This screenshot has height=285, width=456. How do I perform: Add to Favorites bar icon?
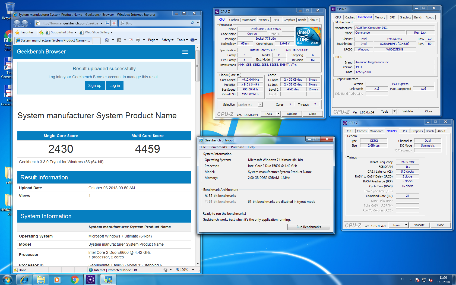pyautogui.click(x=41, y=32)
